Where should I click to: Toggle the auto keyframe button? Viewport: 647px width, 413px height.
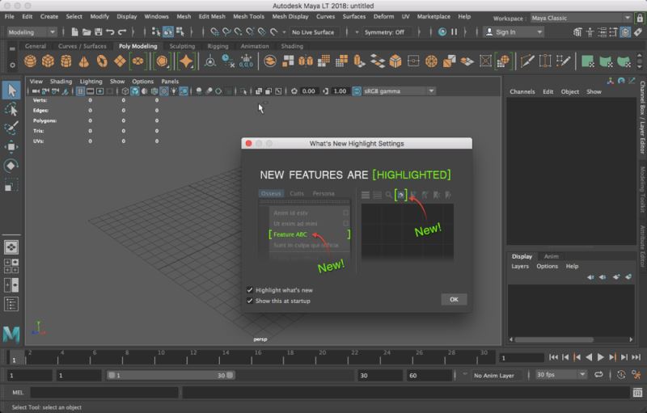pyautogui.click(x=621, y=375)
